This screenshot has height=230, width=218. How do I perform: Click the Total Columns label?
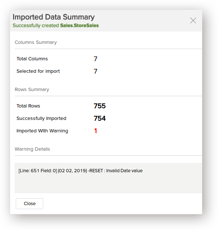point(32,59)
